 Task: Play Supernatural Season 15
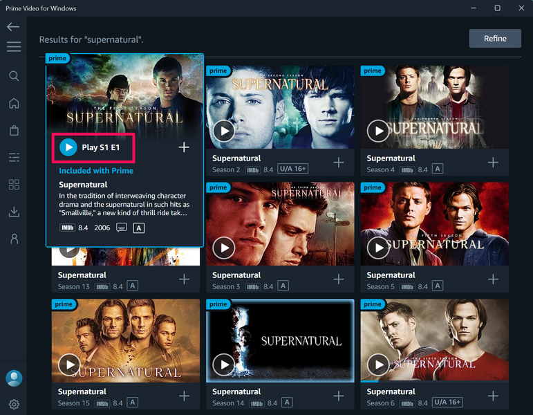[69, 365]
